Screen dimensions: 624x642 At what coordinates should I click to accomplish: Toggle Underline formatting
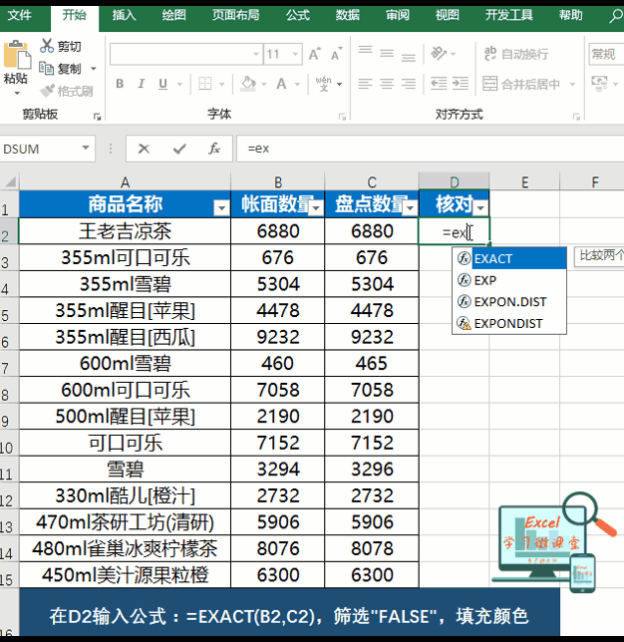[x=162, y=84]
